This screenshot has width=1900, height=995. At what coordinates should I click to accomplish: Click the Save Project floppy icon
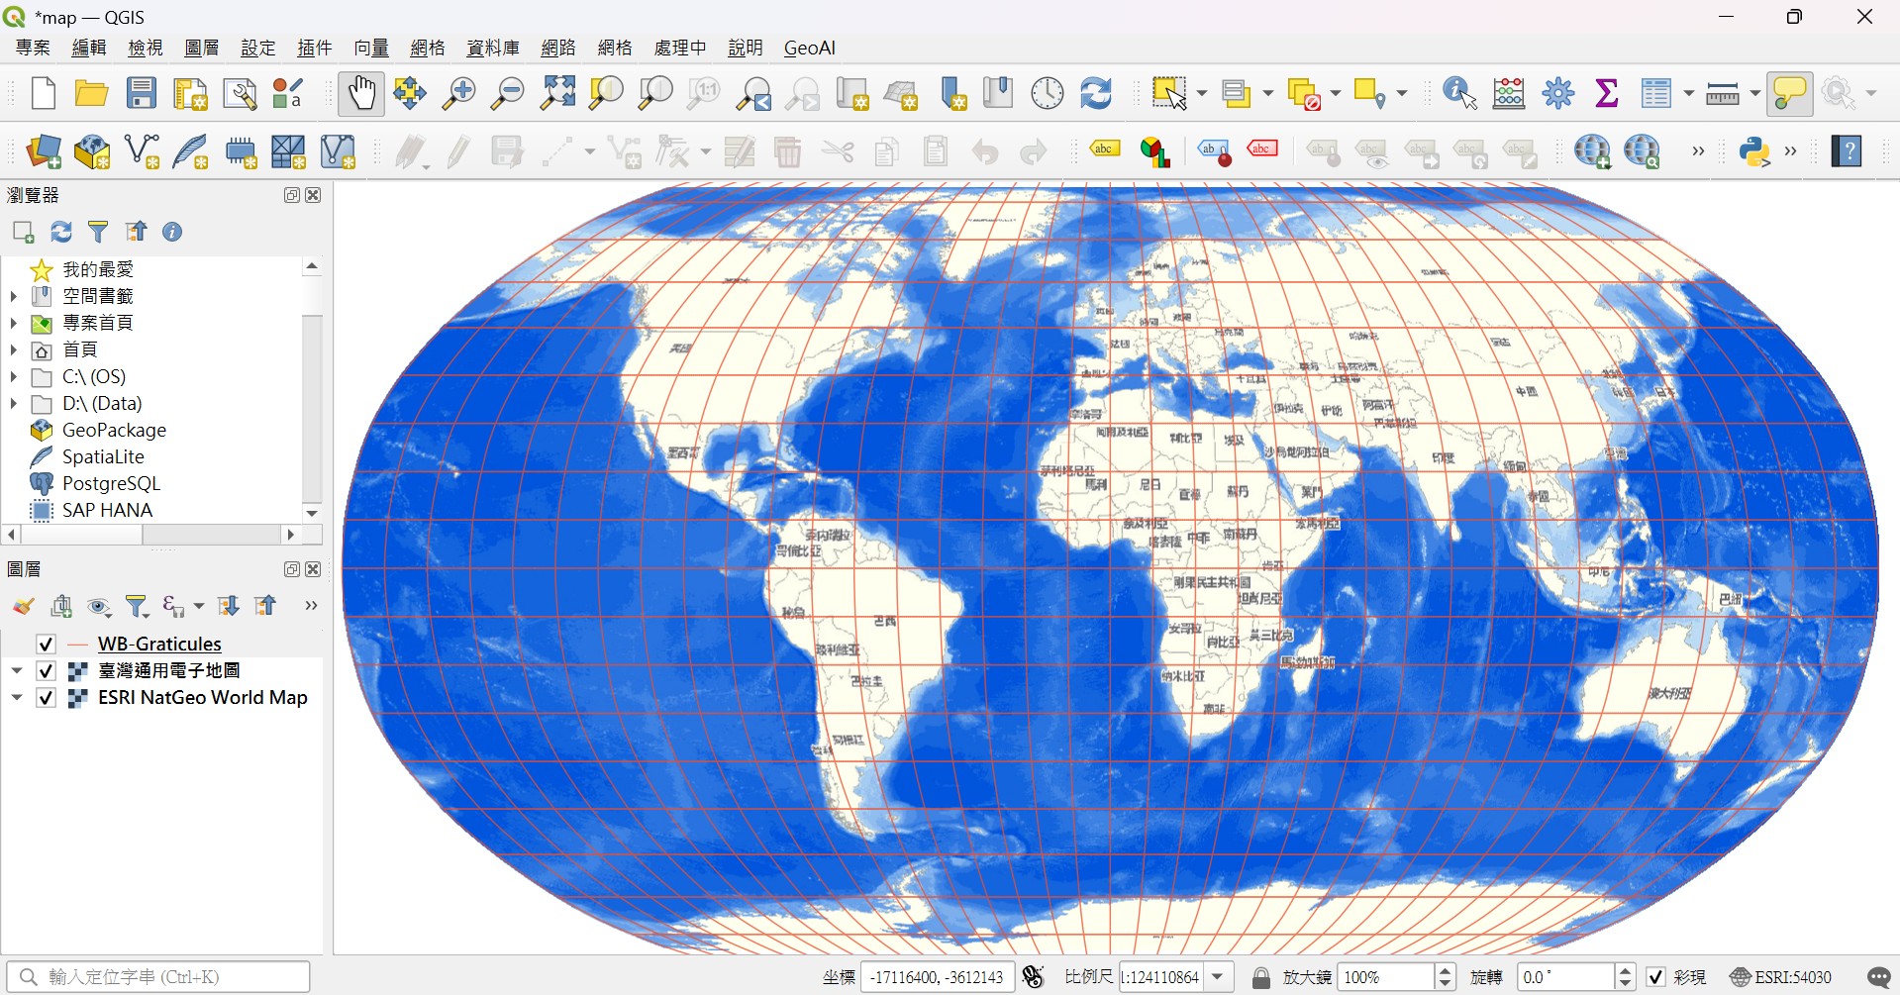tap(142, 94)
